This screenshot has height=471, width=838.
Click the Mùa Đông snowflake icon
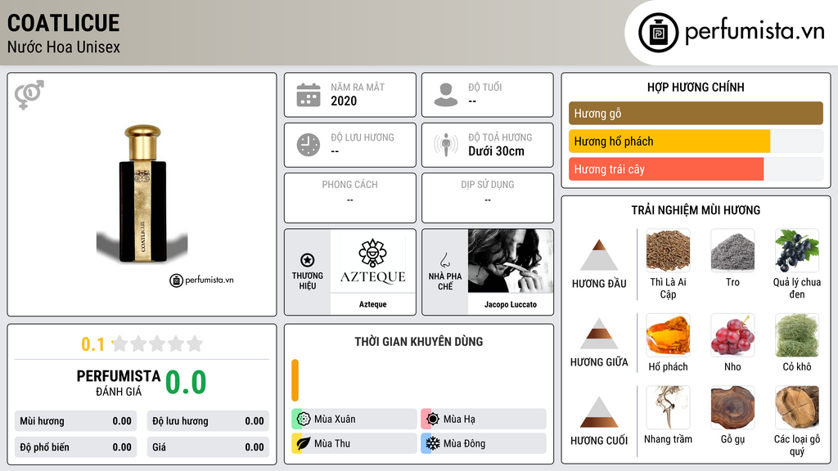pos(433,443)
